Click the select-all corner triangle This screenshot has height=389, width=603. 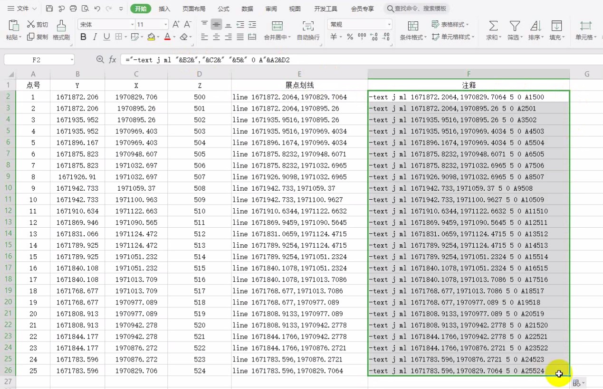(x=11, y=74)
